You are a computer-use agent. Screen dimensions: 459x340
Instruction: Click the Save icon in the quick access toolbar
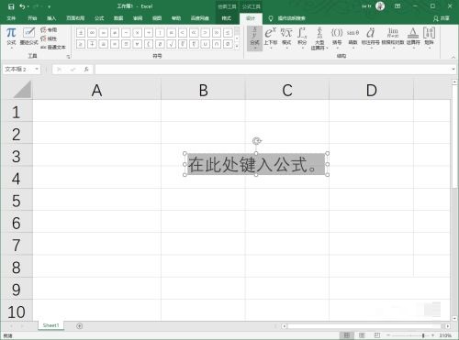point(11,6)
